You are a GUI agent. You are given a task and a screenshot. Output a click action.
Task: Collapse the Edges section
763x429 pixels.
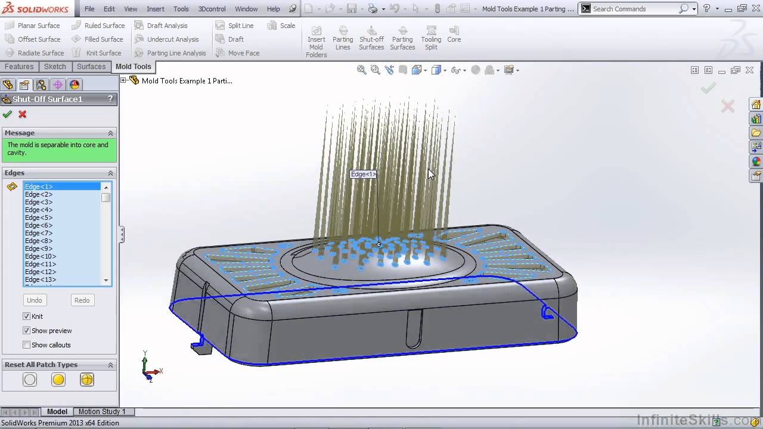(110, 173)
